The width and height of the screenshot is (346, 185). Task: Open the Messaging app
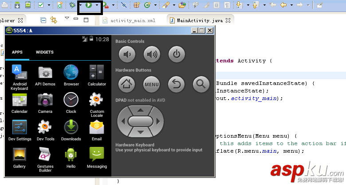[97, 158]
